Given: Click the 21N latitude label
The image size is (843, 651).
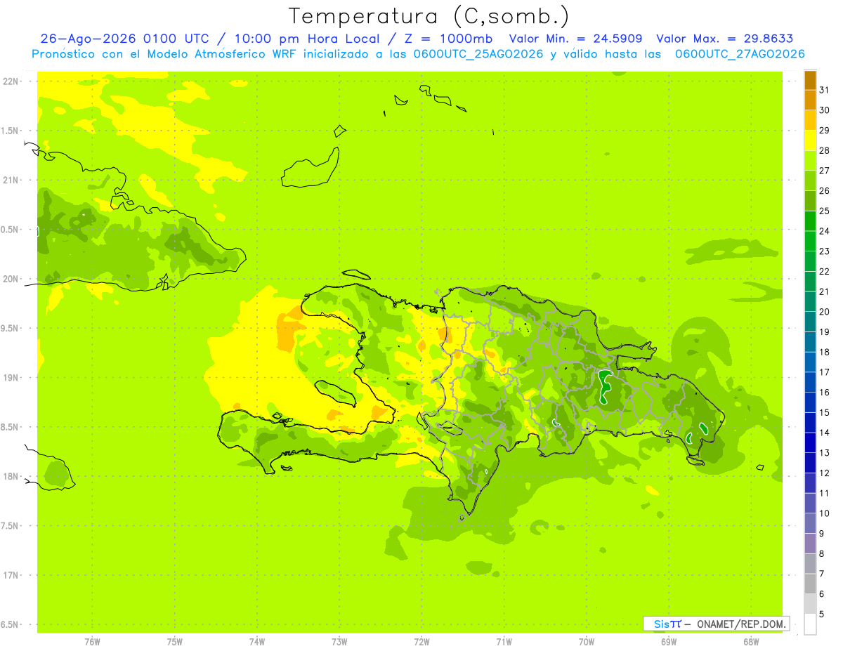Looking at the screenshot, I should tap(10, 180).
